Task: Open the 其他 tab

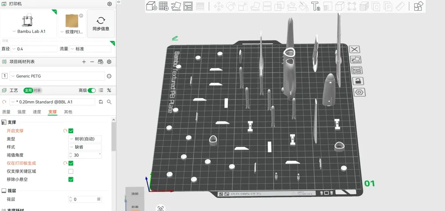Action: (x=68, y=112)
